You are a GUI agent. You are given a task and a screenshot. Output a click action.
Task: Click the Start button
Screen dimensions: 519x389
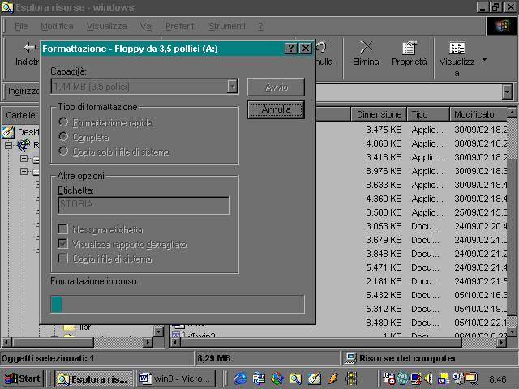[x=23, y=378]
